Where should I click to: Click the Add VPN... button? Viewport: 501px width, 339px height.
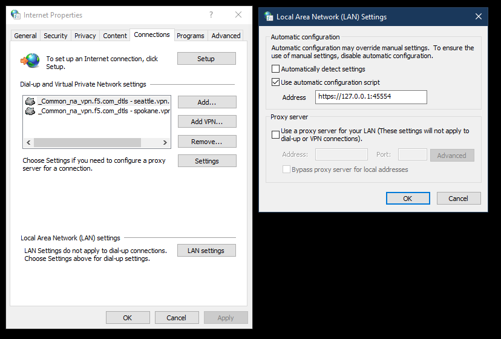tap(207, 122)
